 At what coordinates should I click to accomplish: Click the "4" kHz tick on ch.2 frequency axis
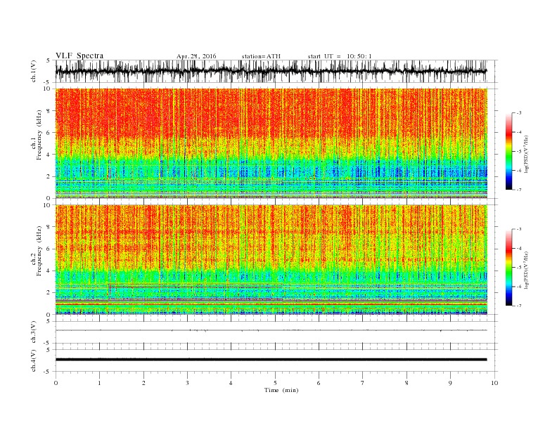[49, 271]
